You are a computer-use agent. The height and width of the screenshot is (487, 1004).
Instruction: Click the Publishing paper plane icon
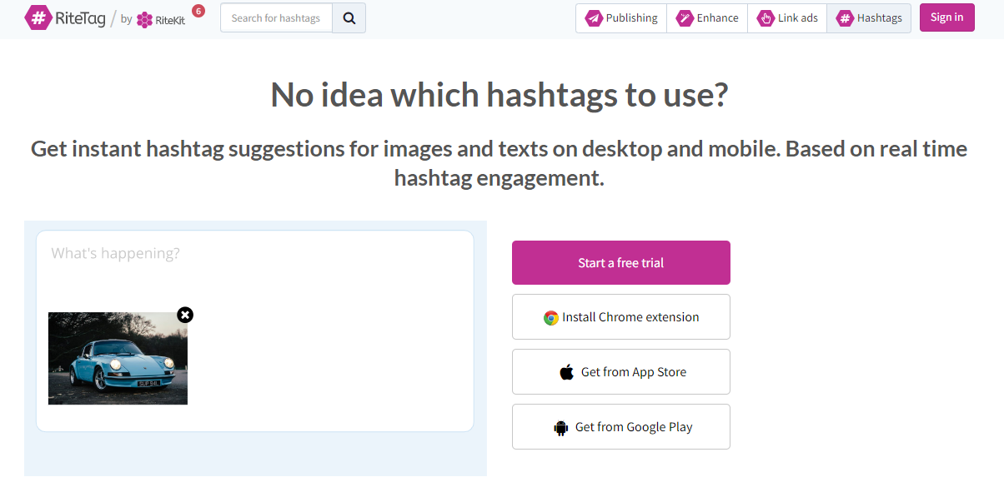[594, 18]
